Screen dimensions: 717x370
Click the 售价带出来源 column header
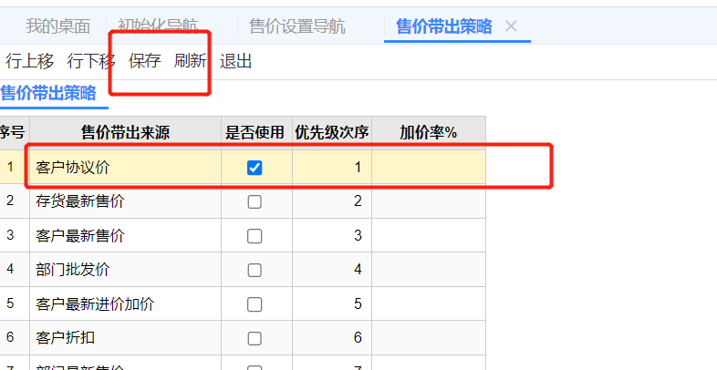coord(125,132)
